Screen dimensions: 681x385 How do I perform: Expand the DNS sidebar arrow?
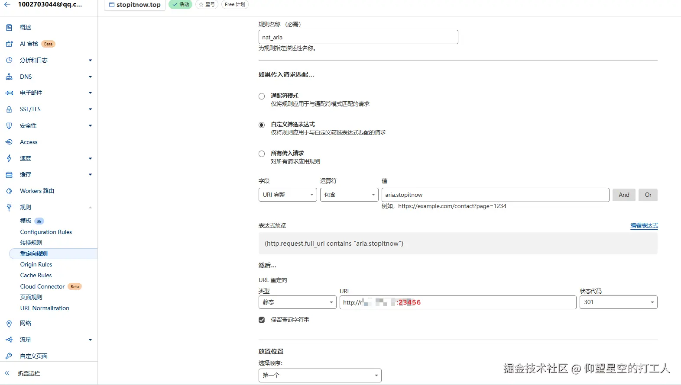(x=90, y=77)
